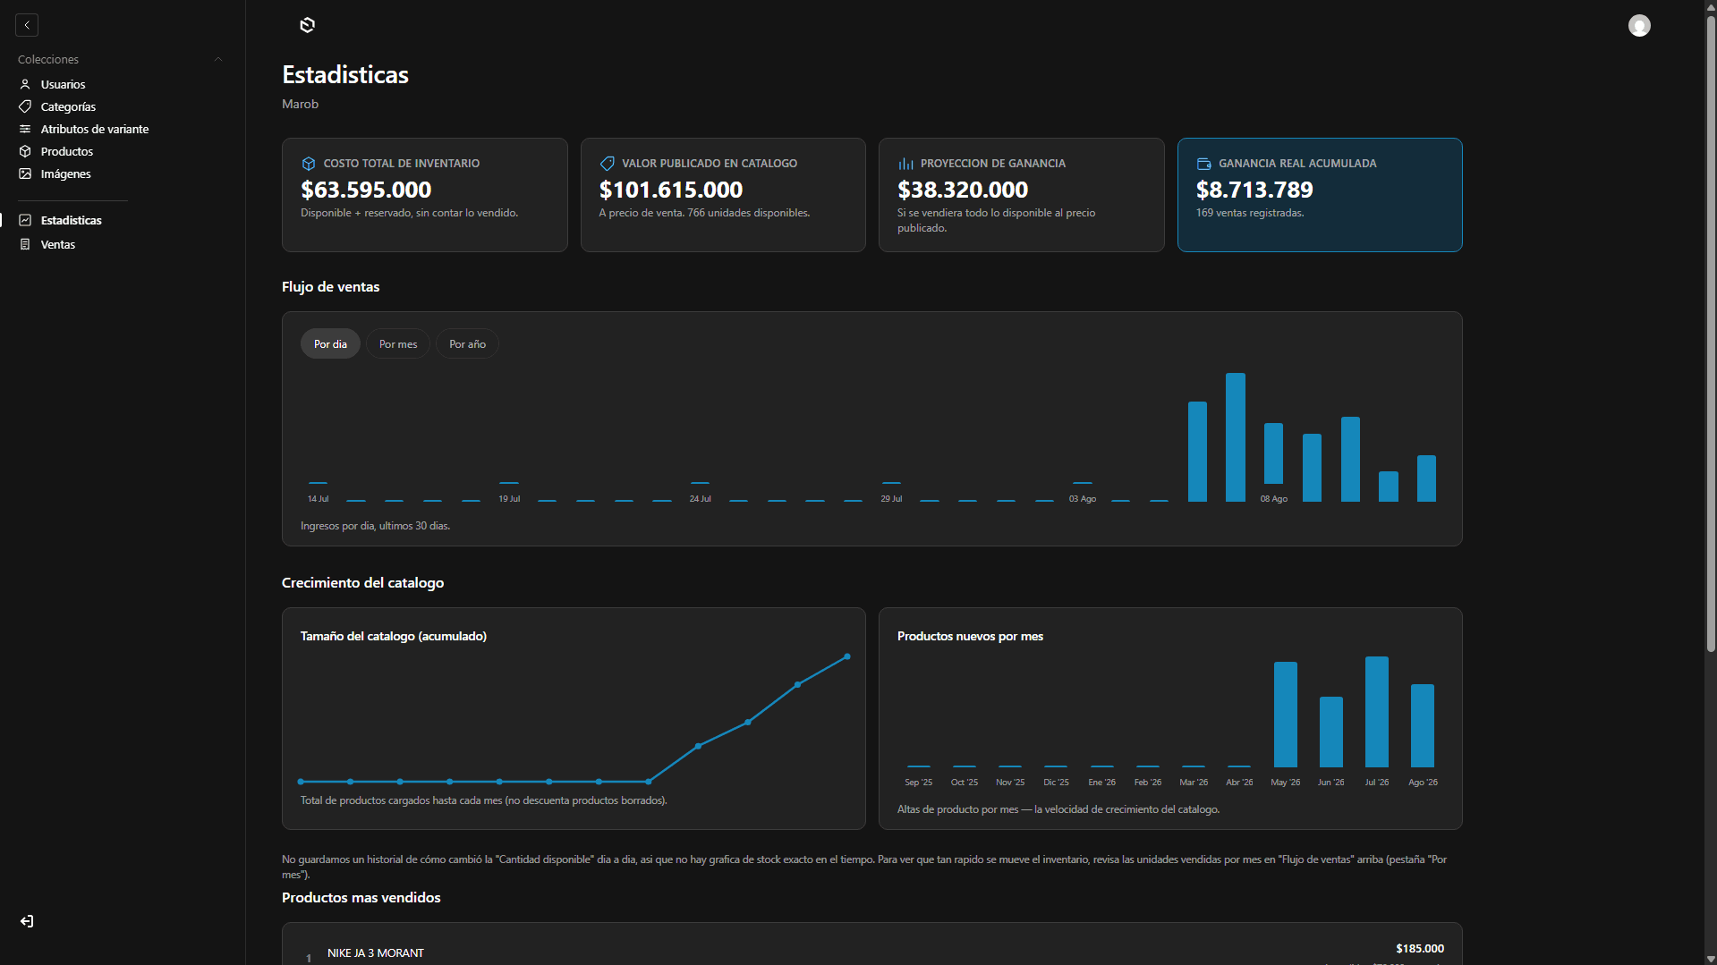Click the Ingresos por dia caption

376,526
